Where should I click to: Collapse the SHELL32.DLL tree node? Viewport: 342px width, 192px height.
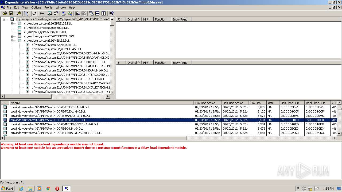(x=12, y=41)
